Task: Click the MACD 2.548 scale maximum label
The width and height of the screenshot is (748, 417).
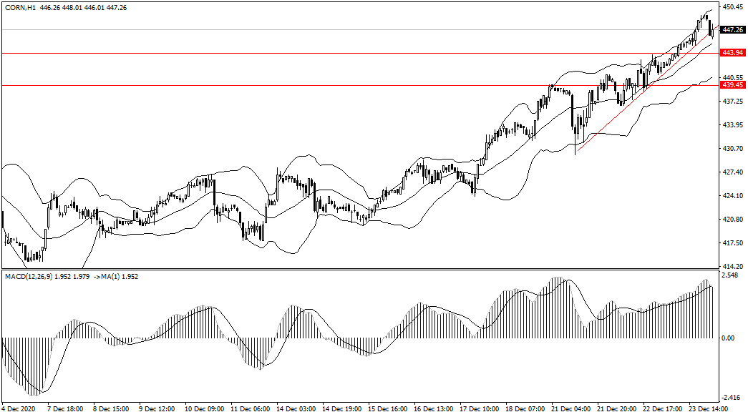Action: click(x=729, y=275)
